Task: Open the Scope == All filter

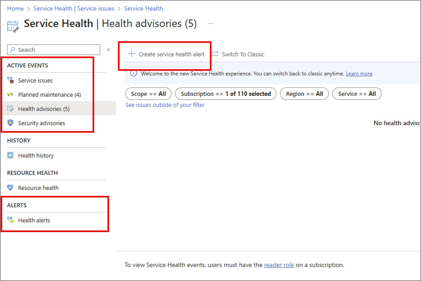Action: tap(148, 94)
